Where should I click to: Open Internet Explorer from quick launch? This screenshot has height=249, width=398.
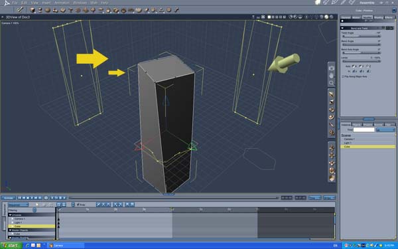tap(27, 246)
